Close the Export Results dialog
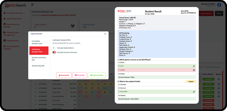 105,34
